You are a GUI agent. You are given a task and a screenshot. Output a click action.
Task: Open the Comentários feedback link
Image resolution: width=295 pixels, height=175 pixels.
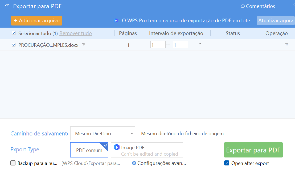pos(258,6)
